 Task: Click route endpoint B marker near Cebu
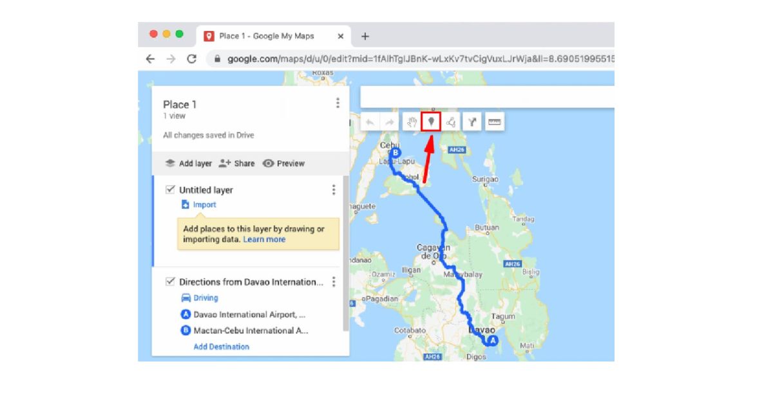[396, 153]
